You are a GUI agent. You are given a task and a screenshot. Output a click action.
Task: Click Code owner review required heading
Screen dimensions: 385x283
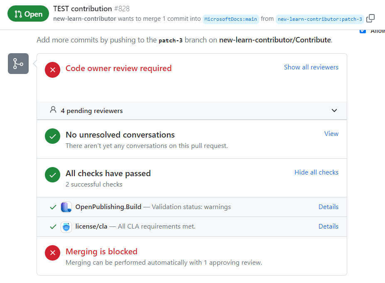[119, 68]
